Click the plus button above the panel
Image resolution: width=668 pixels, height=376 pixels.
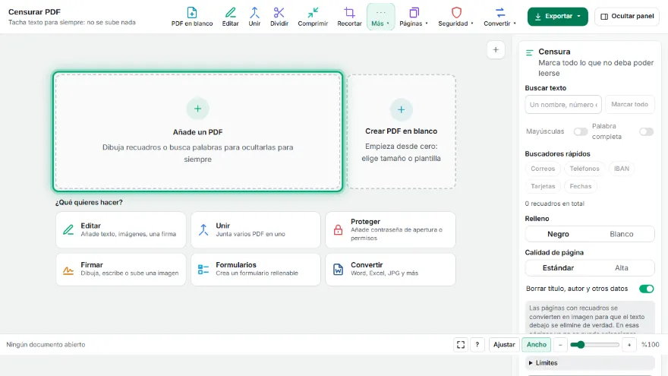pos(496,50)
